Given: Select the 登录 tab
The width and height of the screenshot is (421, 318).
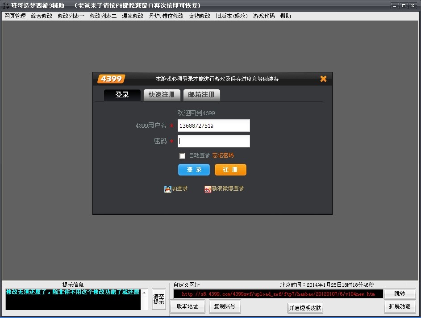Looking at the screenshot, I should 122,95.
